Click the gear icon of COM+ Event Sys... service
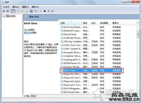The width and height of the screenshot is (141, 103). 62,45
